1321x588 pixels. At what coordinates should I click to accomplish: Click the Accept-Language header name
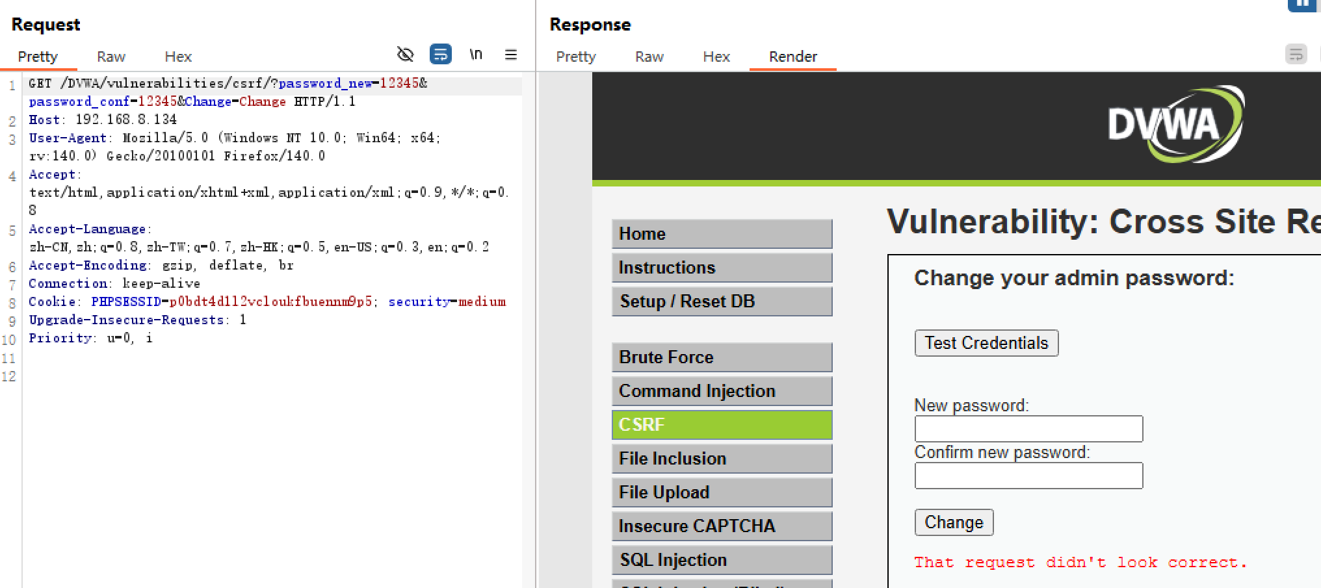click(87, 229)
